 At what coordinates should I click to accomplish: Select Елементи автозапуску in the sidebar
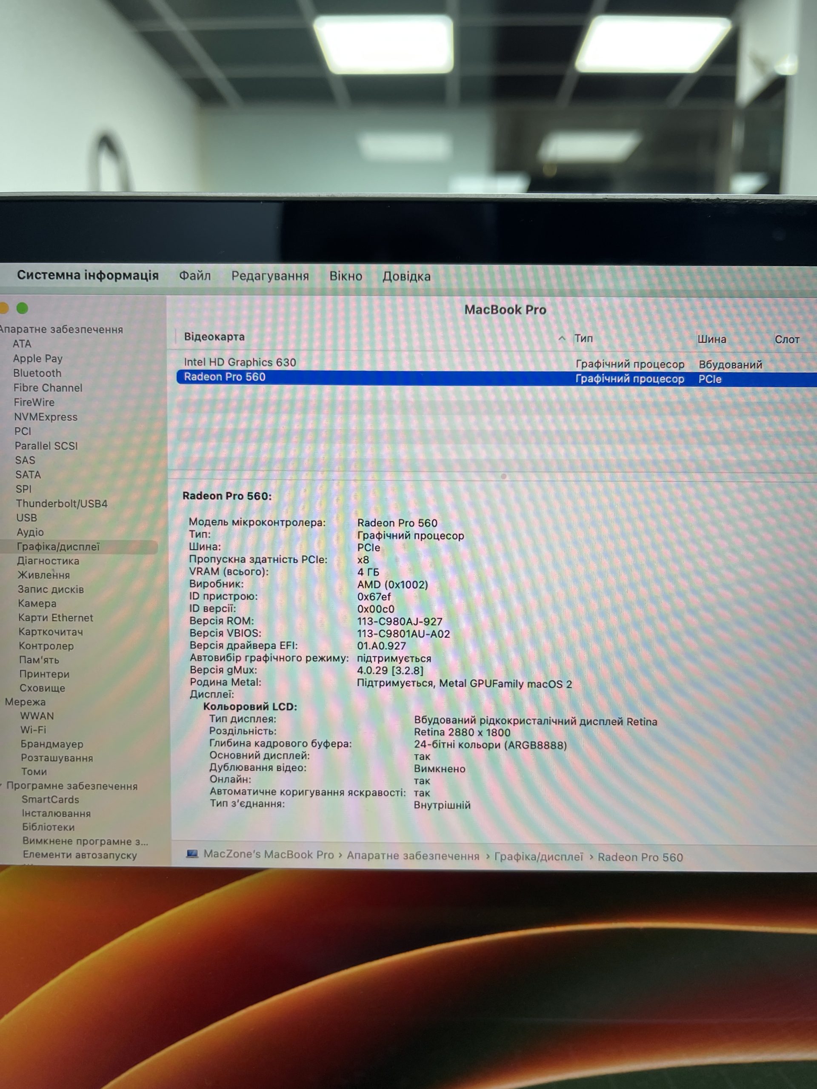pyautogui.click(x=80, y=855)
